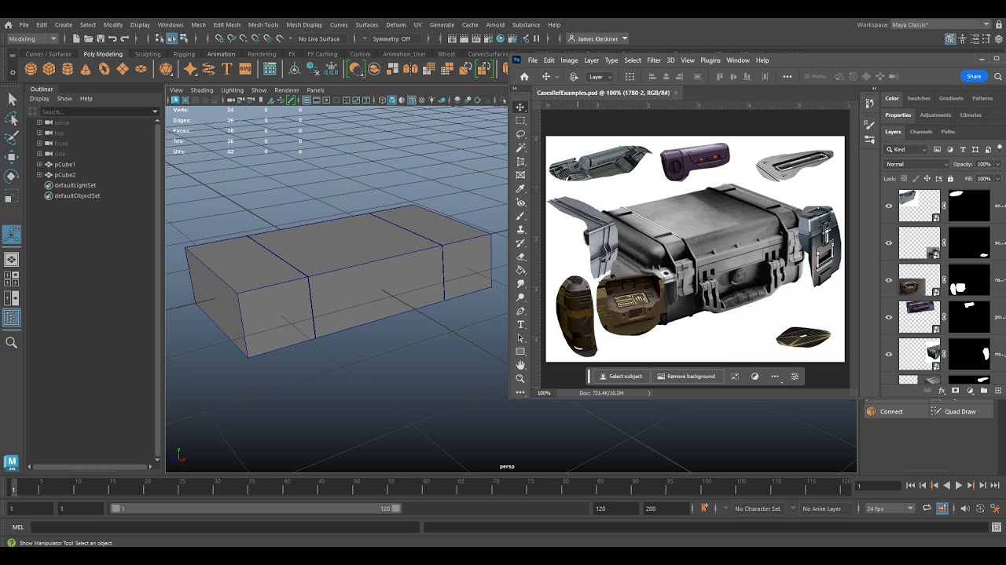Click the Outliner search field

[x=94, y=111]
